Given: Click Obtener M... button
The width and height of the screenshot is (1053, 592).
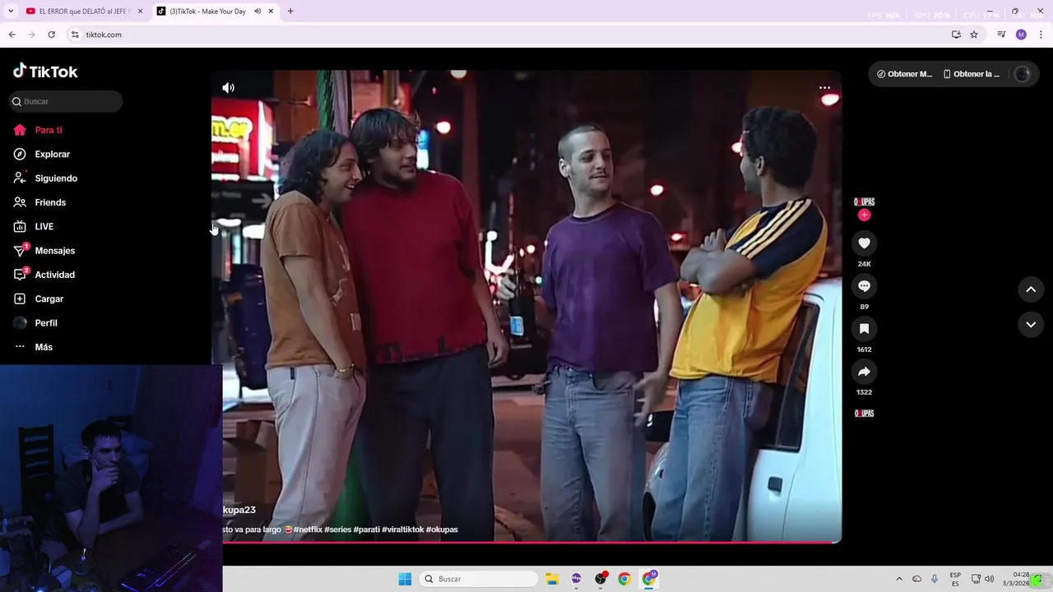Looking at the screenshot, I should point(904,74).
